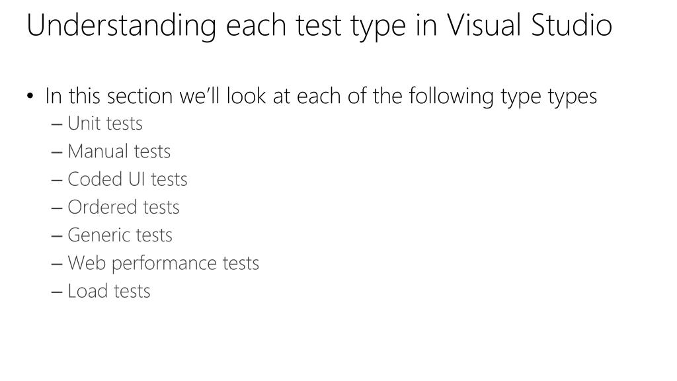Click the slide title 'Understanding each test type'

(216, 25)
